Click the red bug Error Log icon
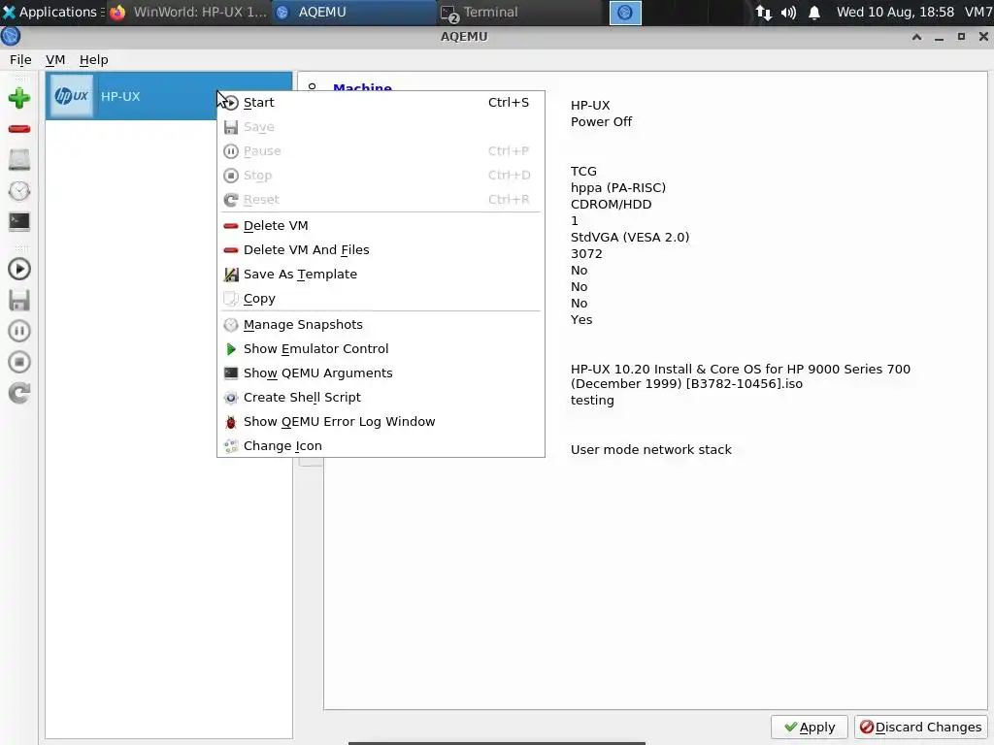 (231, 422)
